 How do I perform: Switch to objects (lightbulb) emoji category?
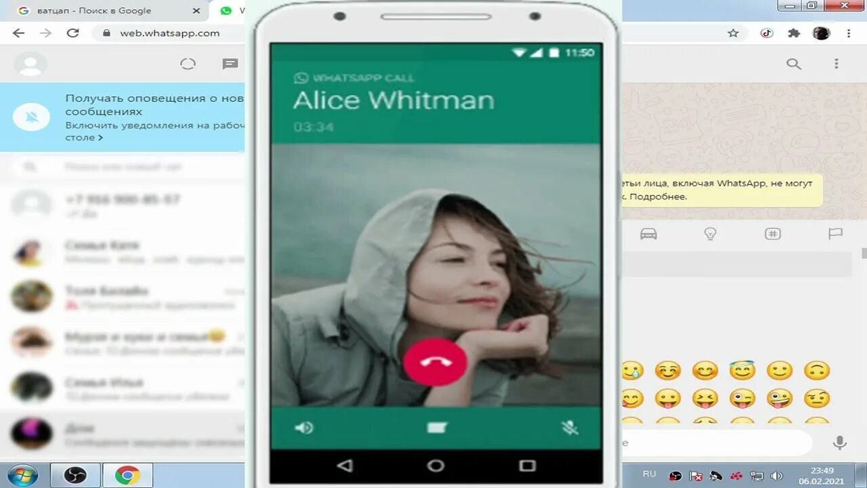(710, 234)
